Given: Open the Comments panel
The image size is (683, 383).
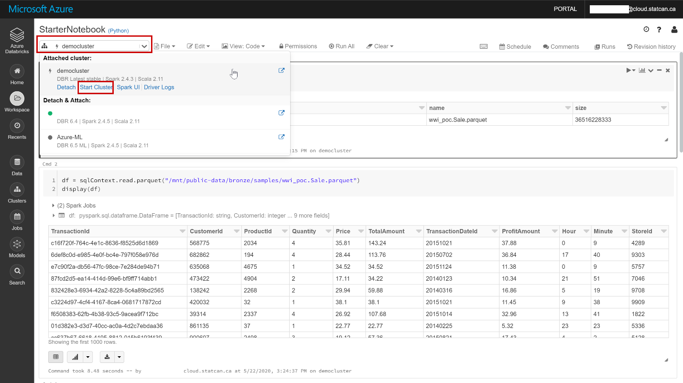Looking at the screenshot, I should [x=561, y=47].
